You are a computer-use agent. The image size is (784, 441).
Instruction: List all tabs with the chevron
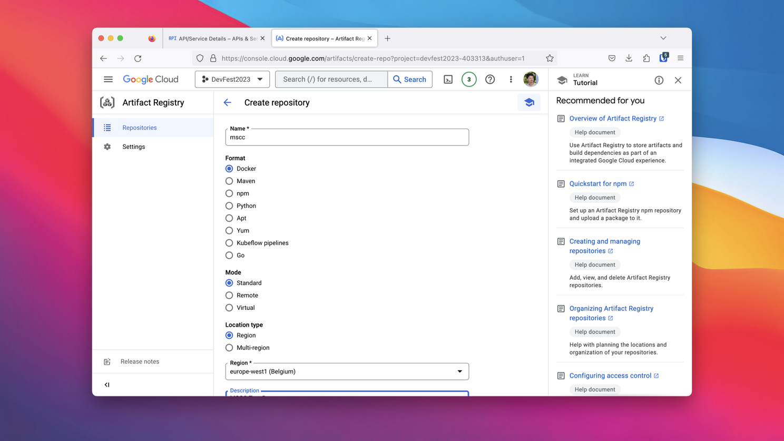coord(663,38)
